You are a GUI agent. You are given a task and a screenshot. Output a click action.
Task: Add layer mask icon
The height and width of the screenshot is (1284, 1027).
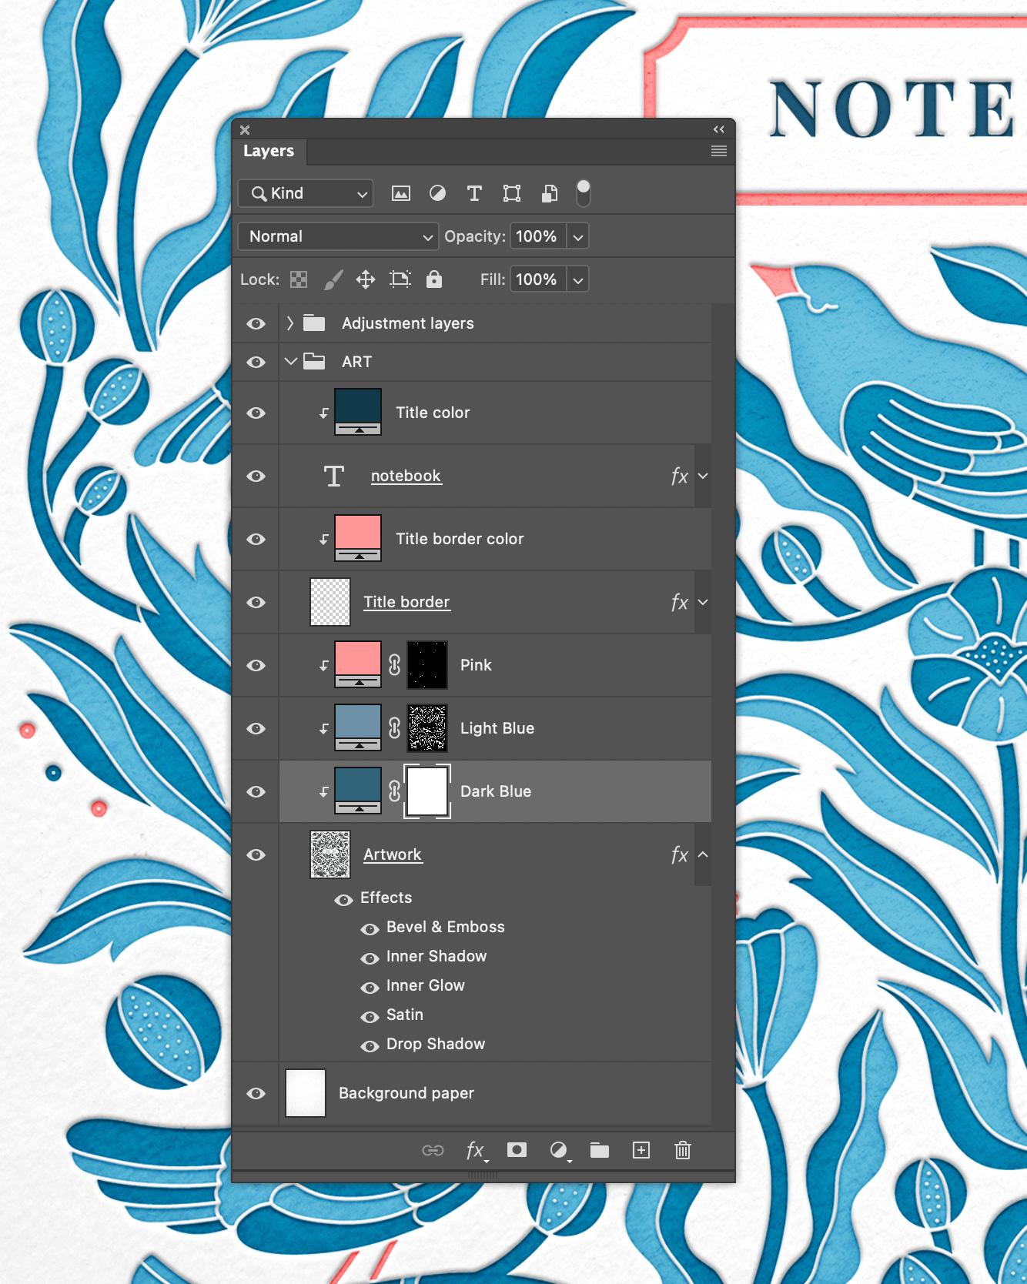pyautogui.click(x=517, y=1150)
